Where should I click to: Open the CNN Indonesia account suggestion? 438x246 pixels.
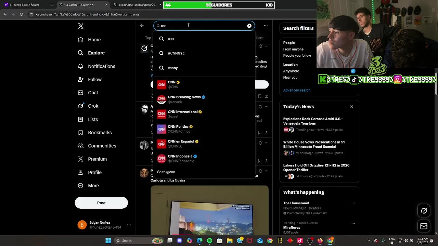pos(204,159)
